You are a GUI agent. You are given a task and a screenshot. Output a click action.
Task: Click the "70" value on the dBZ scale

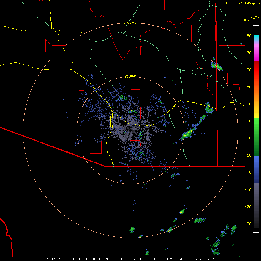[249, 53]
